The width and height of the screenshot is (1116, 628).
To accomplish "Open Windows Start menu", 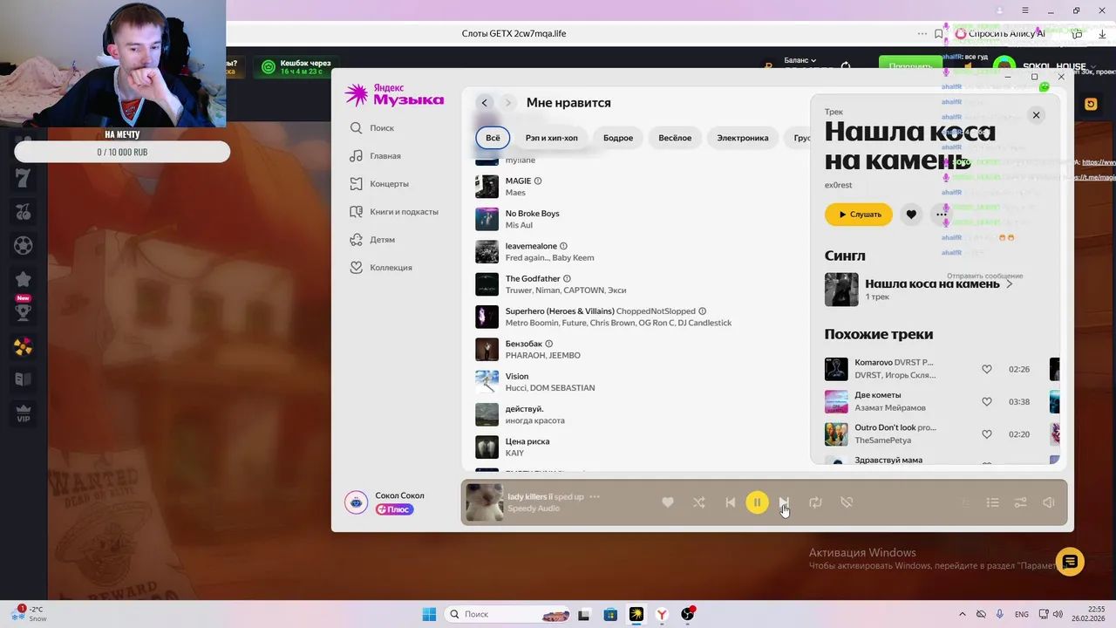I will (429, 614).
